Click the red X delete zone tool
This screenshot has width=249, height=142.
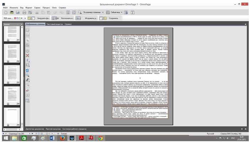tap(27, 56)
